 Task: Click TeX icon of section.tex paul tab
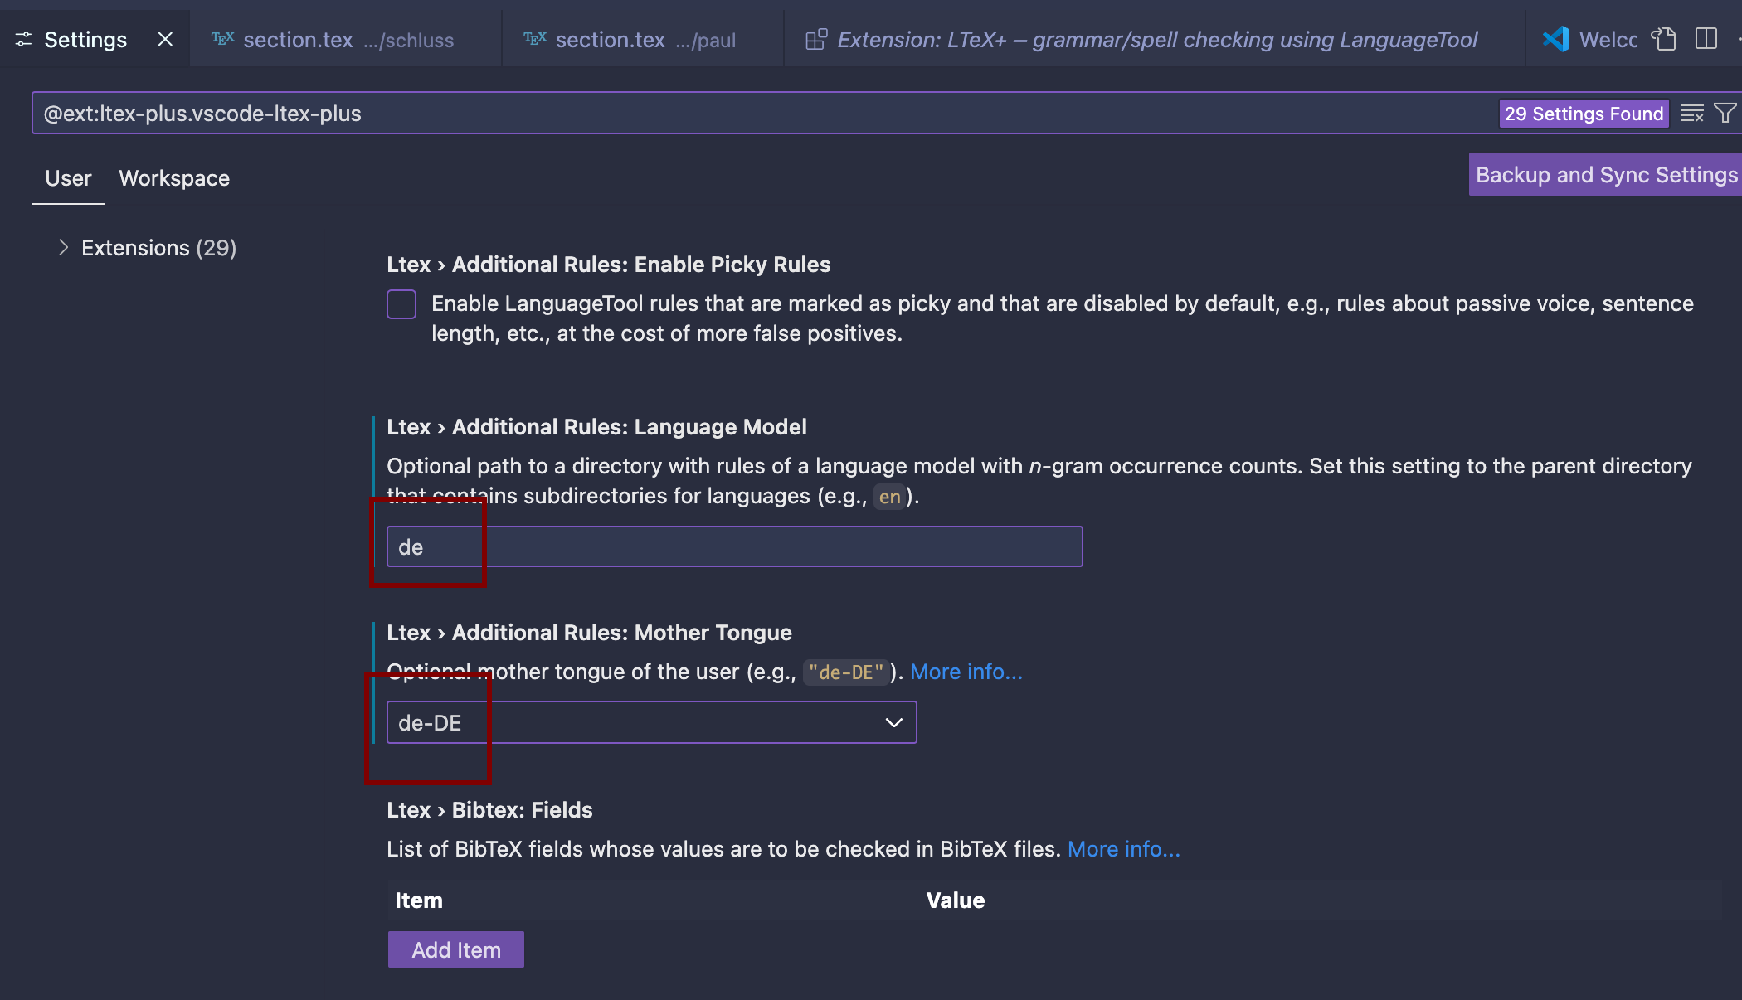[x=535, y=39]
